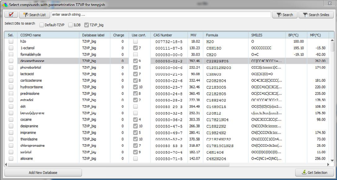This screenshot has width=337, height=180.
Task: Toggle the ILDB database checkbox
Action: point(70,25)
